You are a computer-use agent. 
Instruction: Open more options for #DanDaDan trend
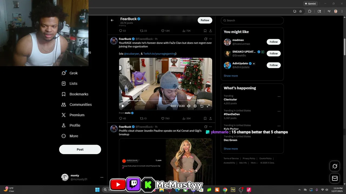point(279,111)
